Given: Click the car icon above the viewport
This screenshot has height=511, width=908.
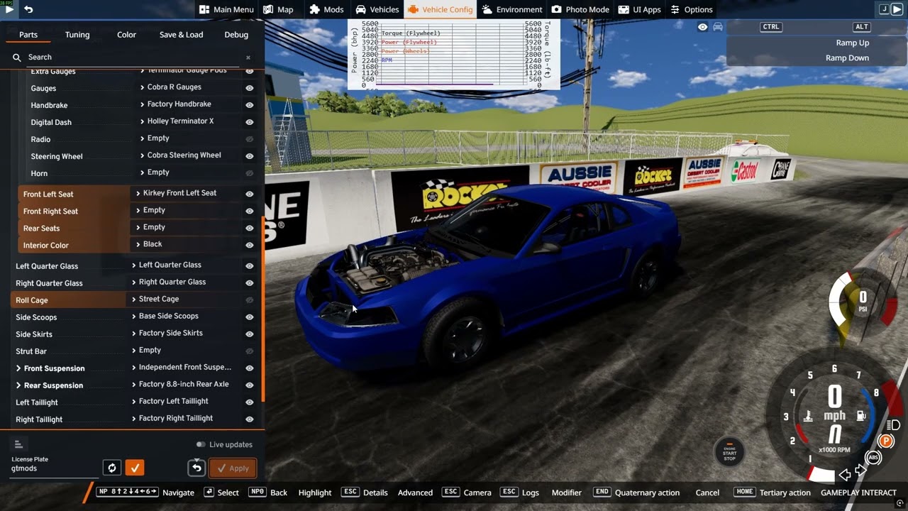Looking at the screenshot, I should point(718,27).
